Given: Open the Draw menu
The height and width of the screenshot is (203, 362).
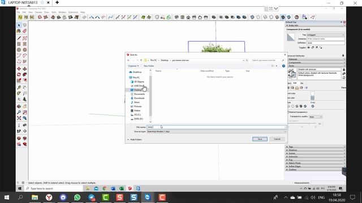Looking at the screenshot, I should 46,12.
